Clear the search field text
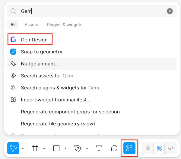This screenshot has width=181, height=159. pos(170,11)
